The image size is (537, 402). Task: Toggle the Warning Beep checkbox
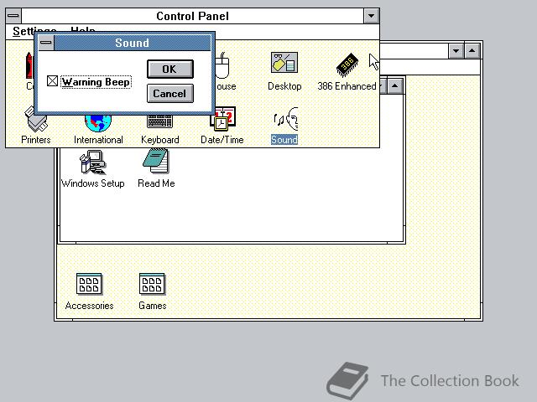click(52, 81)
